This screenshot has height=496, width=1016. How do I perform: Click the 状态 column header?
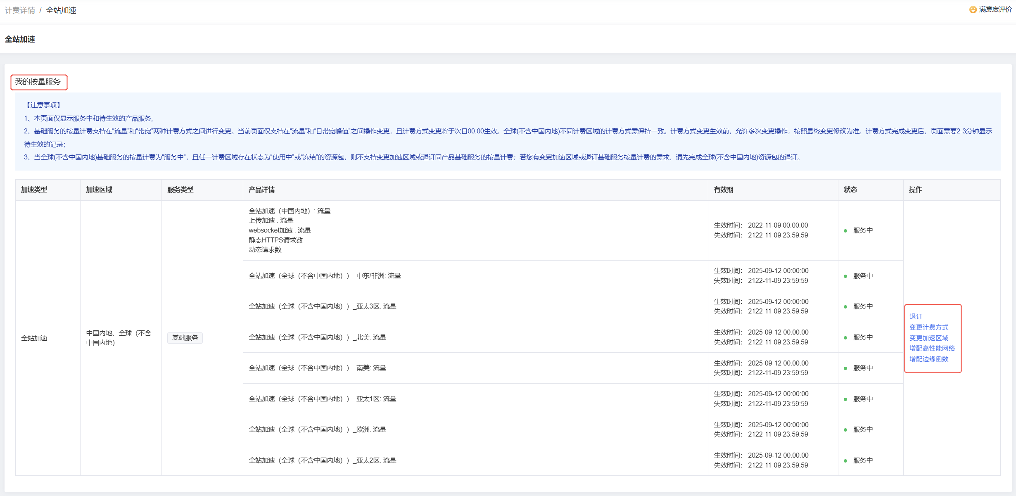point(850,190)
